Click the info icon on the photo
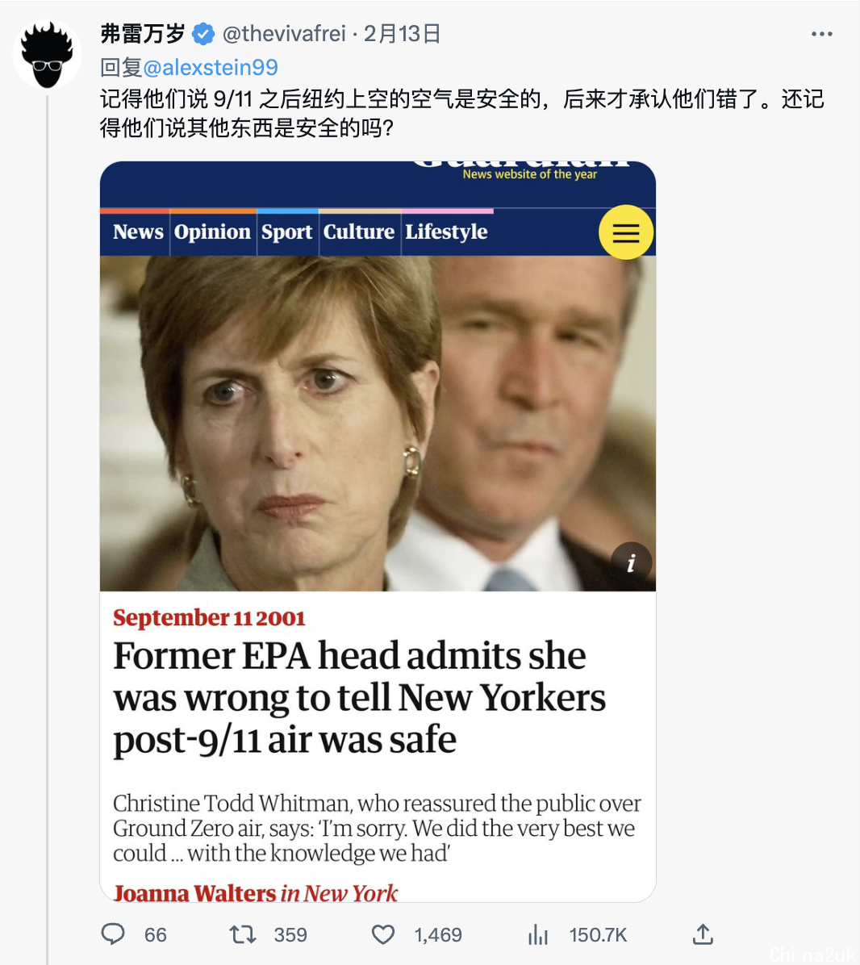 pyautogui.click(x=631, y=562)
